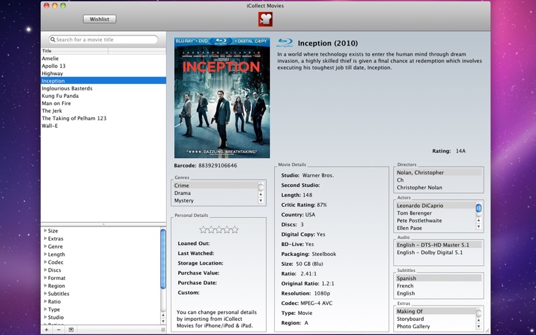This screenshot has width=536, height=335.
Task: Select Mystery in the Genres list
Action: pos(215,200)
